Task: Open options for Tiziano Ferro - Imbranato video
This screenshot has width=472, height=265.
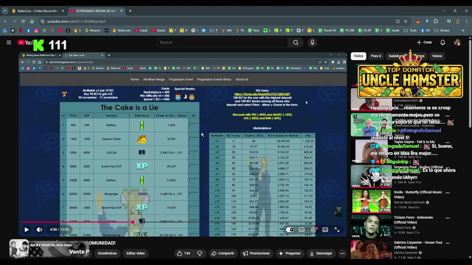Action: pyautogui.click(x=447, y=218)
